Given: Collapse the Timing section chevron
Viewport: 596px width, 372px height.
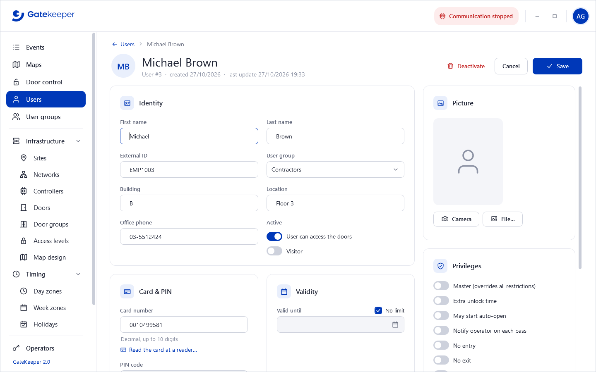Looking at the screenshot, I should [x=78, y=274].
